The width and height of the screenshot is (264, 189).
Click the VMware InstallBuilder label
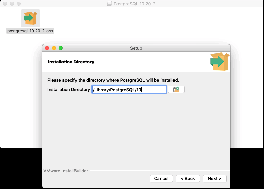(x=66, y=171)
